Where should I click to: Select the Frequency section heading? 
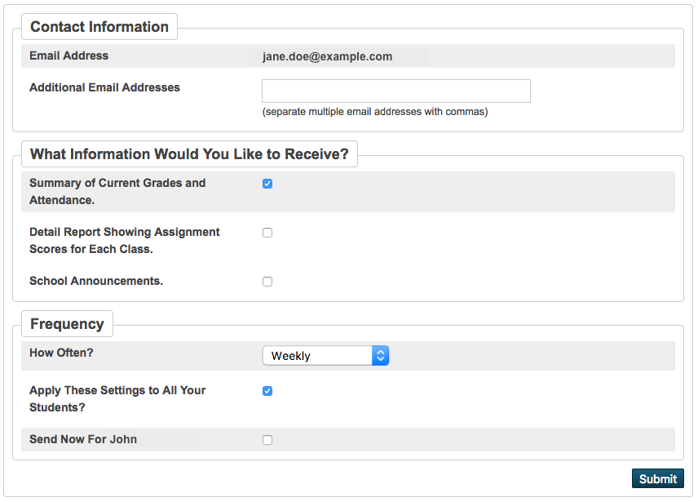point(67,324)
